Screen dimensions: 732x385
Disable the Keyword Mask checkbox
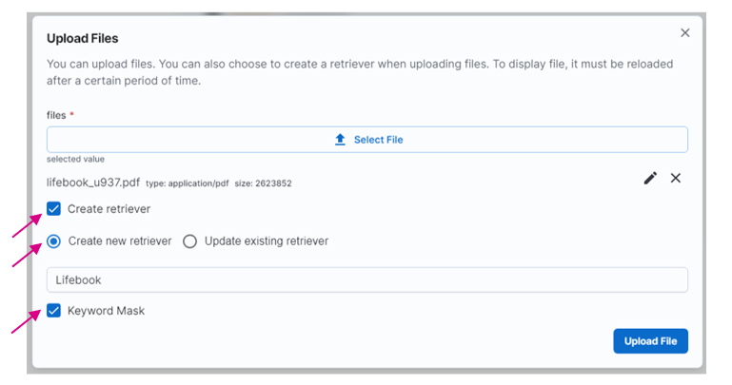(54, 311)
